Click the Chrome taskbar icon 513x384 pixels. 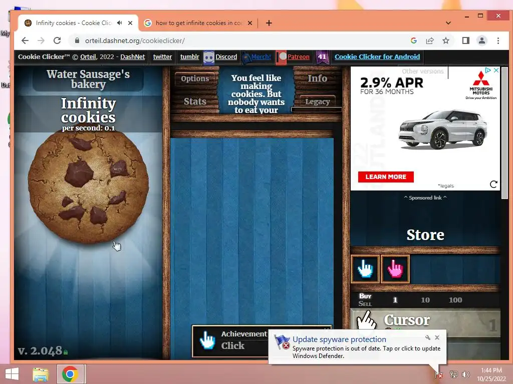[70, 374]
